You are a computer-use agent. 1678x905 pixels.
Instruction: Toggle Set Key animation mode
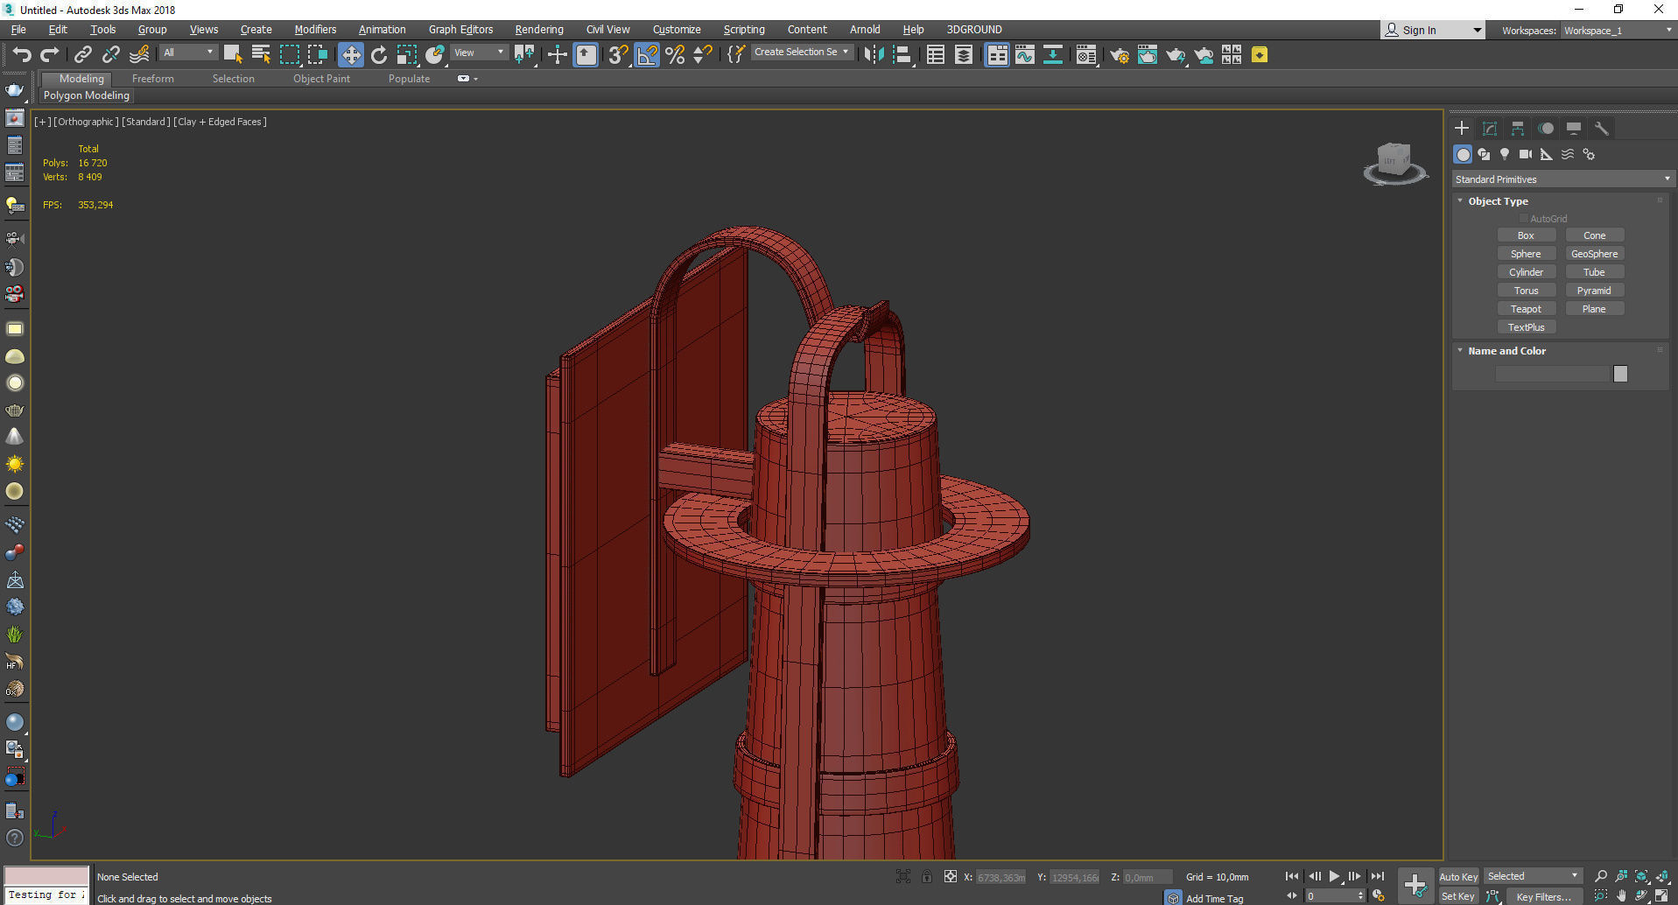(1458, 896)
